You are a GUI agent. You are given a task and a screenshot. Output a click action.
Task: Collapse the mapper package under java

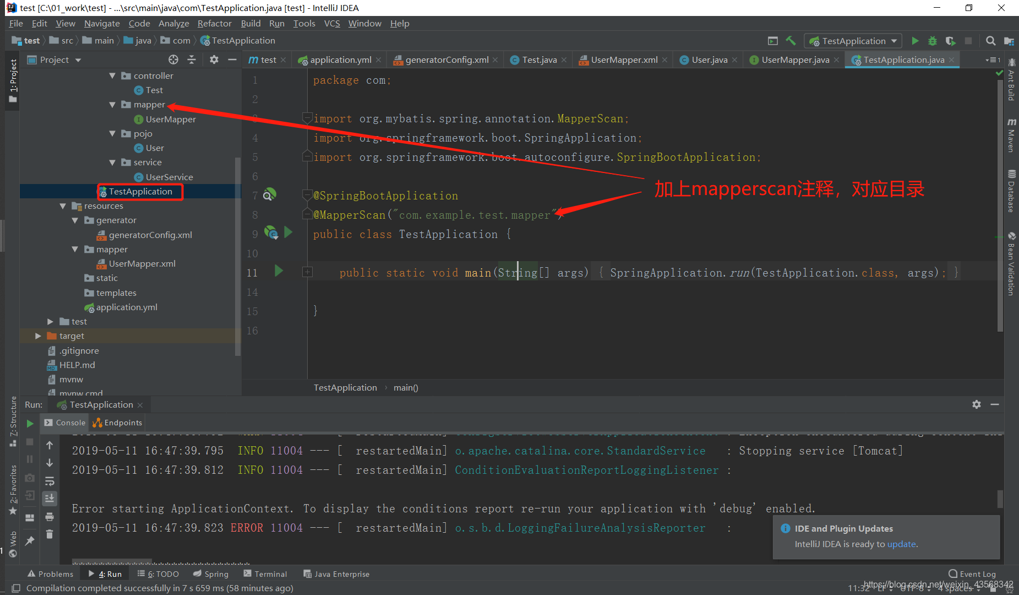coord(112,105)
